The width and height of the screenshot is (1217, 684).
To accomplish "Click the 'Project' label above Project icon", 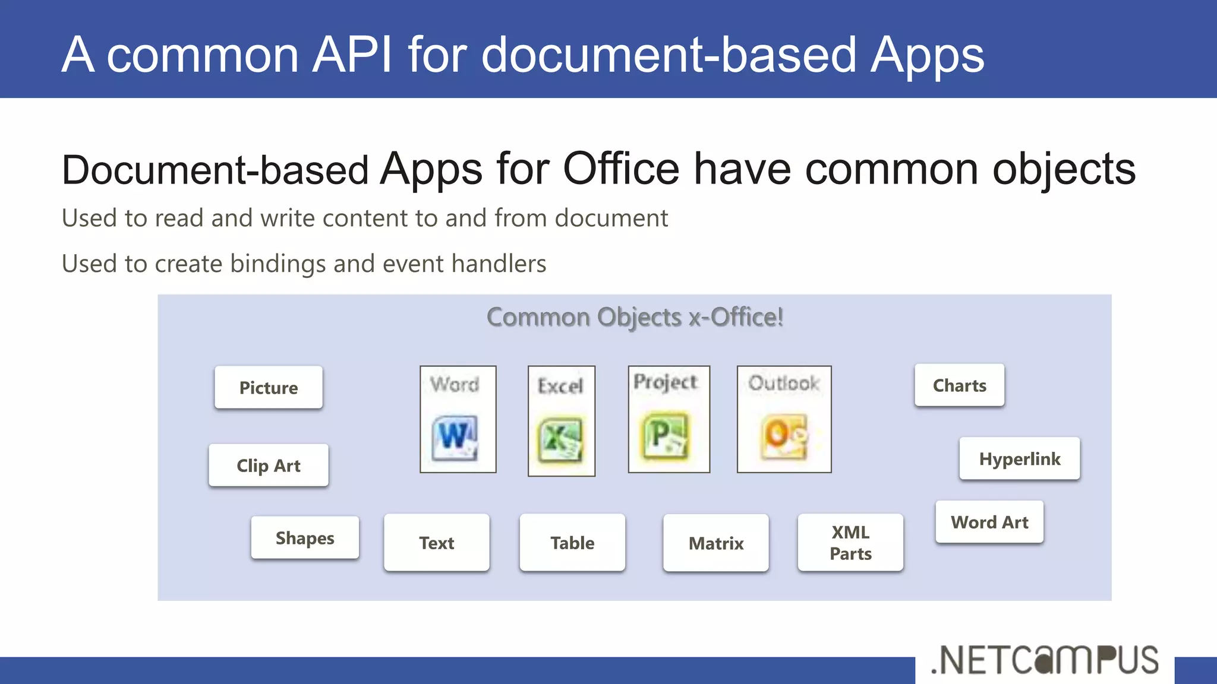I will coord(666,382).
